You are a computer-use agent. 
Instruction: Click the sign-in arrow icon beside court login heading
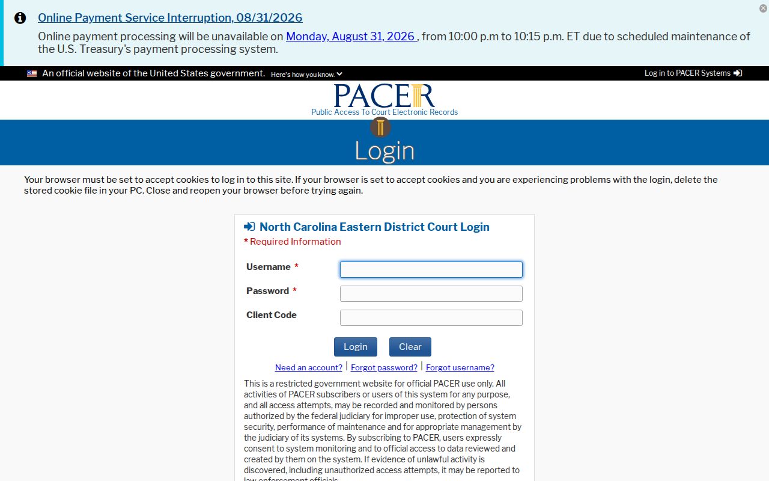click(x=249, y=227)
